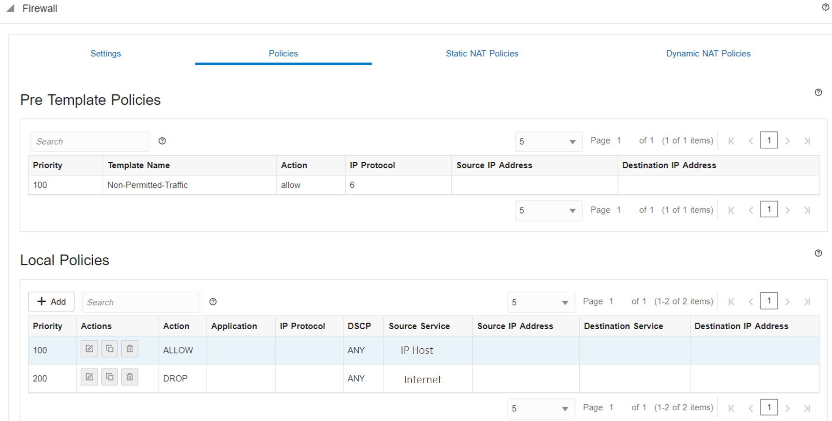Delete the priority 100 local policy
Image resolution: width=832 pixels, height=421 pixels.
(x=130, y=349)
